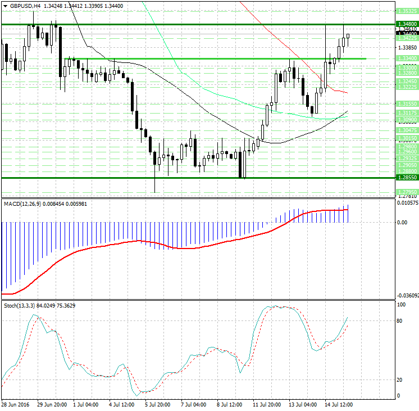This screenshot has width=419, height=411.
Task: Click the Stochastic 100 scale label
Action: click(x=402, y=305)
